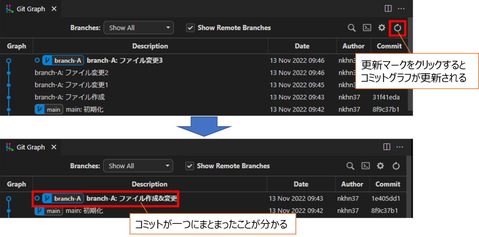The image size is (479, 237).
Task: Click the Show All dropdown arrow
Action: point(168,27)
